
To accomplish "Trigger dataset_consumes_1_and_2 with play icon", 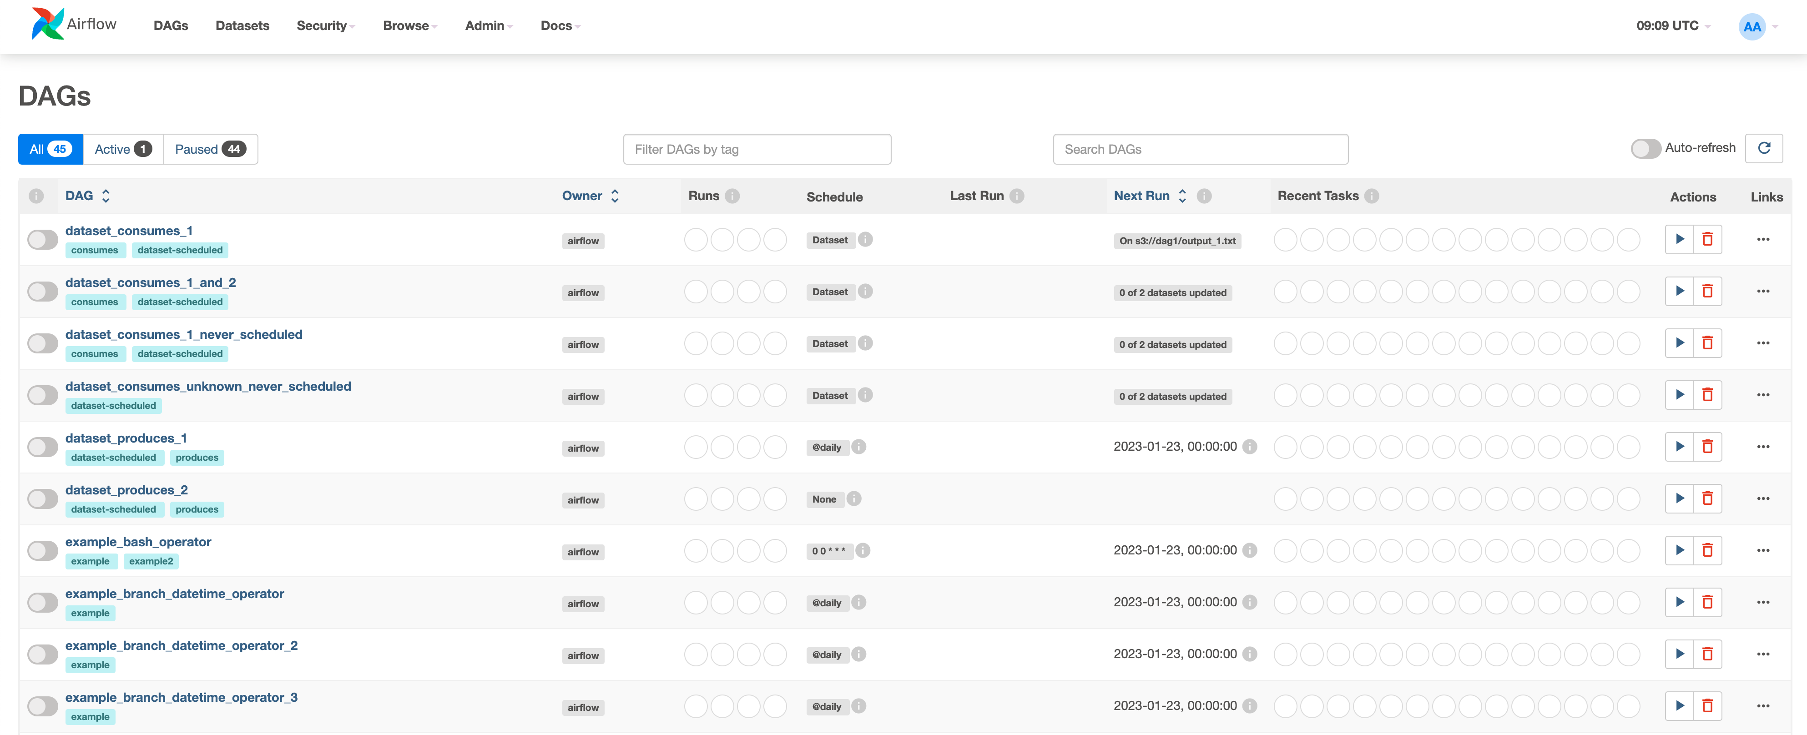I will point(1679,291).
